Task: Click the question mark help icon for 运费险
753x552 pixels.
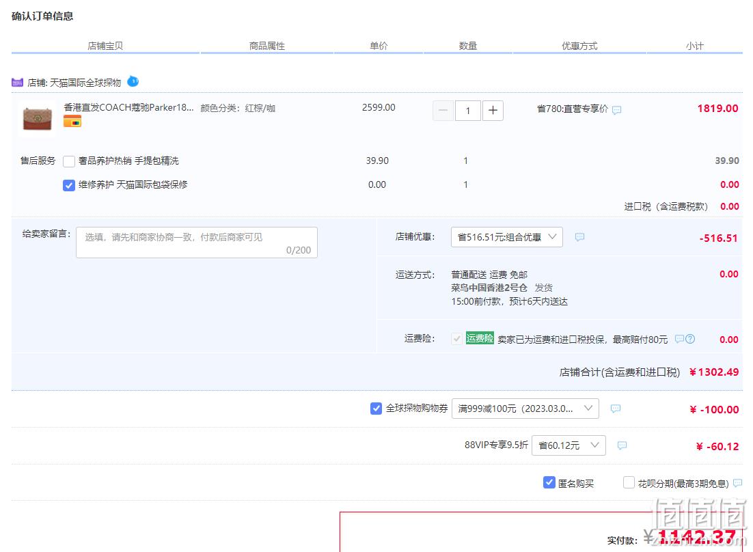Action: click(690, 339)
